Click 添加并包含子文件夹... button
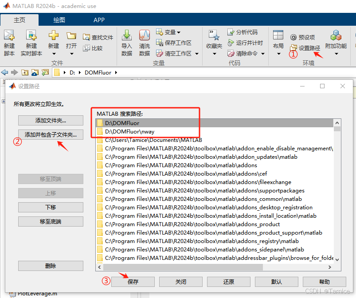Viewport: 356px width, 298px height. pos(51,134)
